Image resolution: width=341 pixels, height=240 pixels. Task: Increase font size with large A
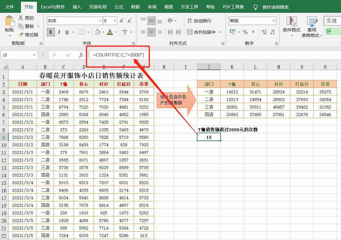click(x=122, y=21)
